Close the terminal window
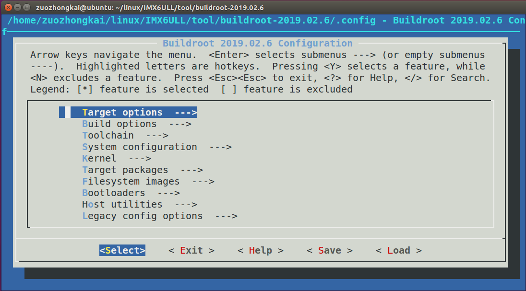This screenshot has height=291, width=526. (x=9, y=7)
